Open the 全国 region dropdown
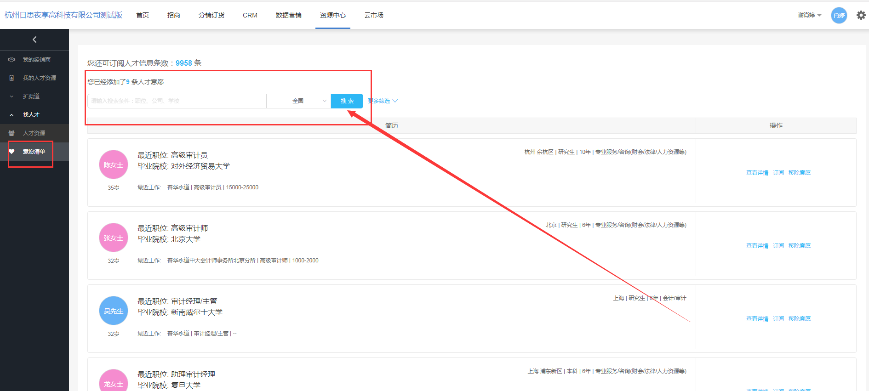The image size is (869, 391). pyautogui.click(x=298, y=101)
